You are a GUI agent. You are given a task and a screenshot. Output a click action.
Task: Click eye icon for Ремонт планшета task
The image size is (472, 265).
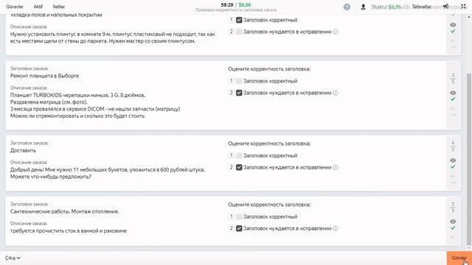[x=453, y=93]
